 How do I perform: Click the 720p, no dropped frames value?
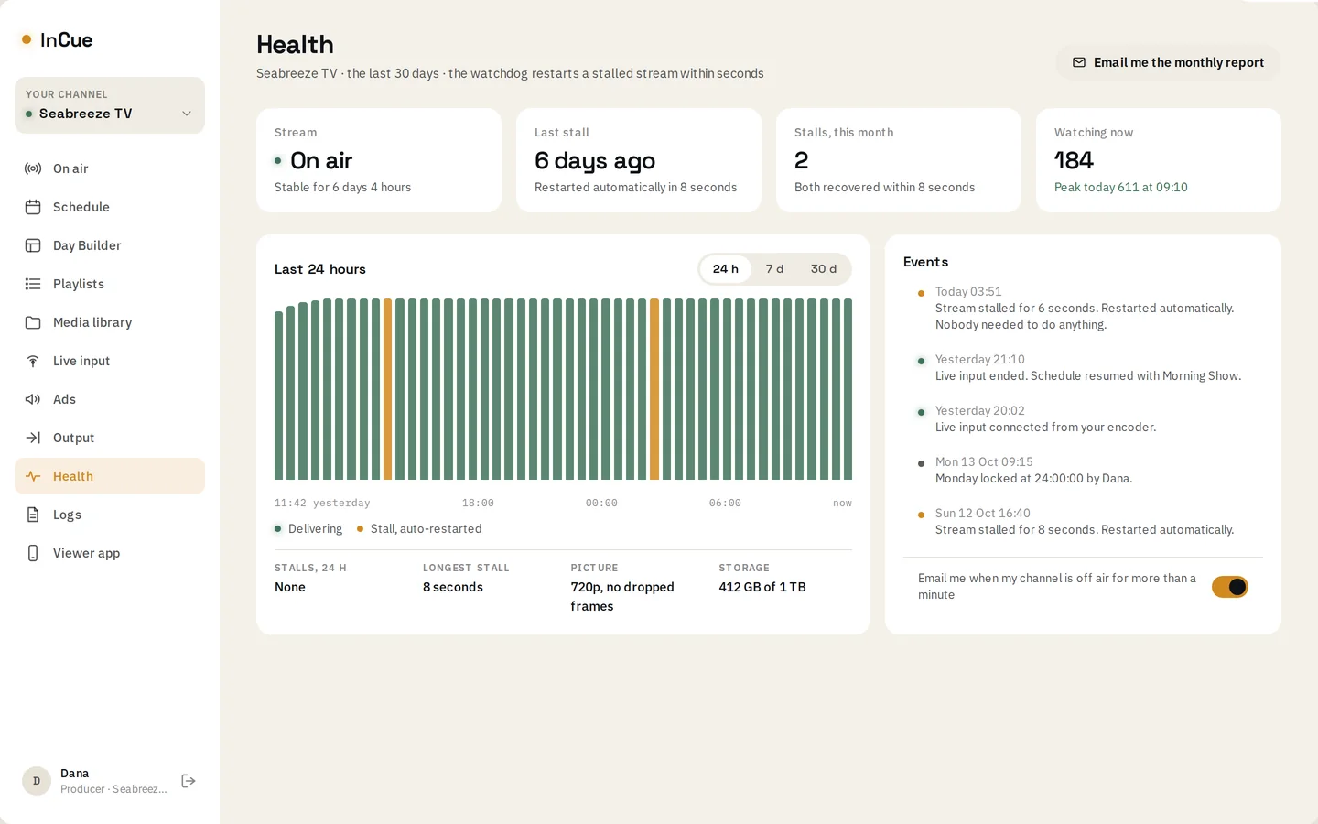coord(622,597)
